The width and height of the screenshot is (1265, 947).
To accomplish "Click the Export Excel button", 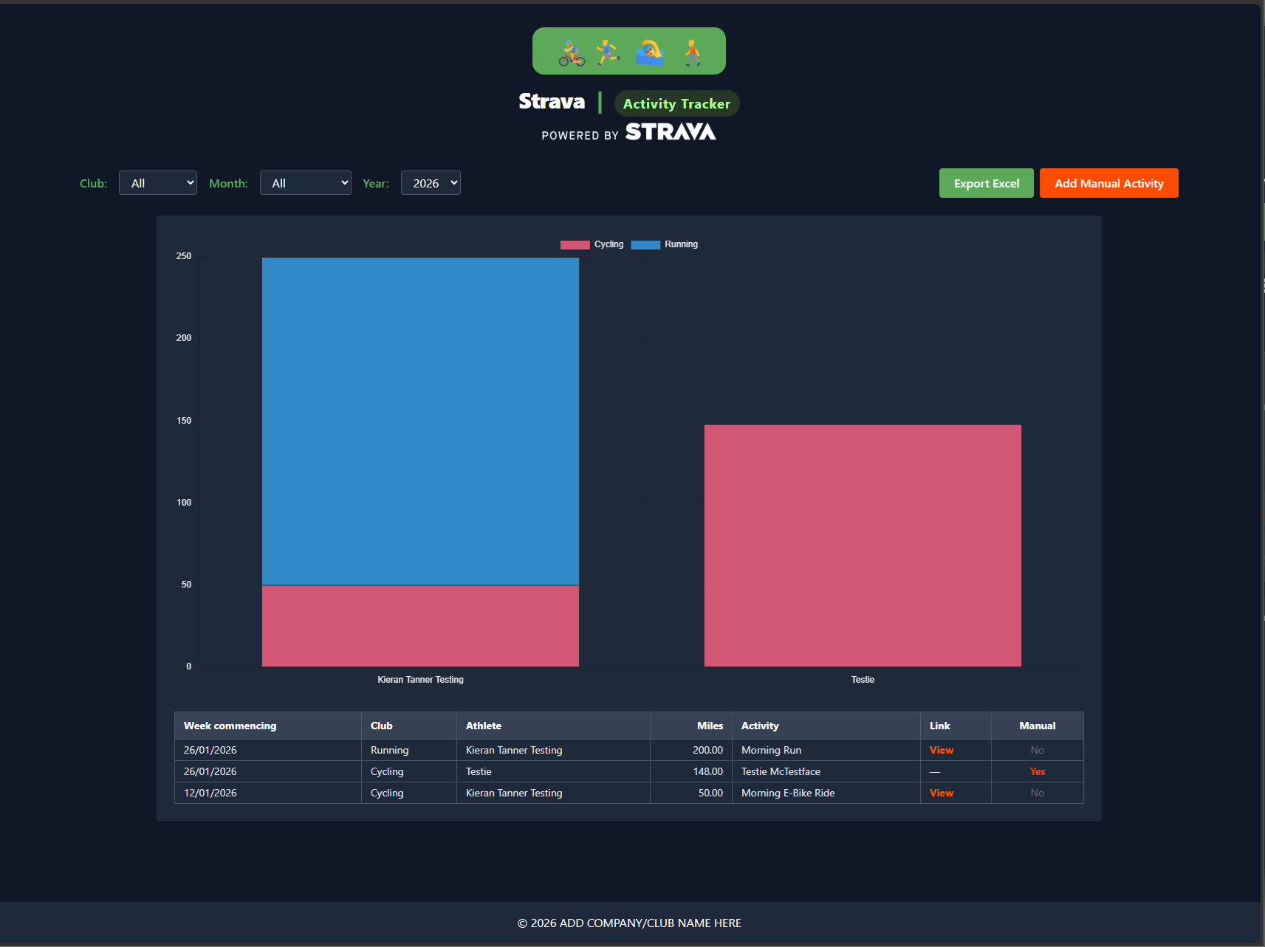I will coord(987,183).
